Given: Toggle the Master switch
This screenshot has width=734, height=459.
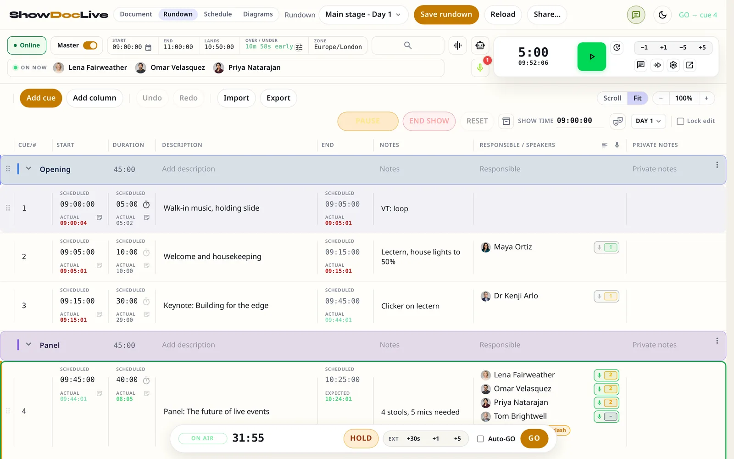Looking at the screenshot, I should [90, 45].
